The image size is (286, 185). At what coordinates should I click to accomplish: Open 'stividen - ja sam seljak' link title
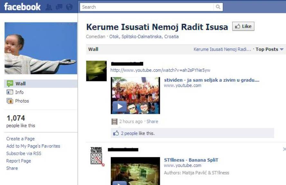(x=211, y=80)
